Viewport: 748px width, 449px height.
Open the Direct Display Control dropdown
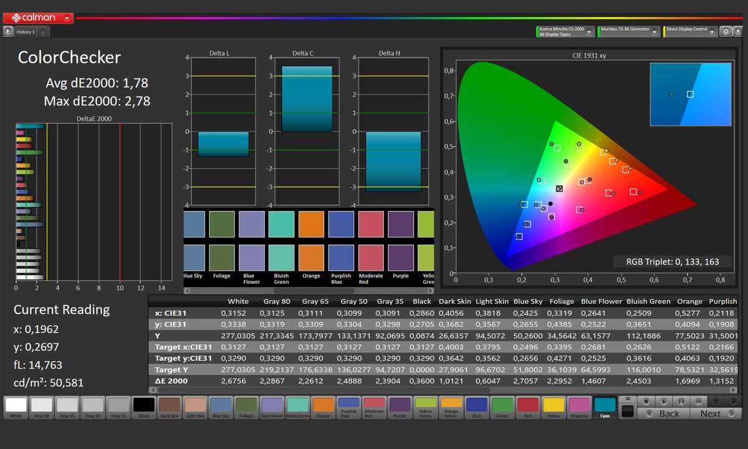(712, 32)
